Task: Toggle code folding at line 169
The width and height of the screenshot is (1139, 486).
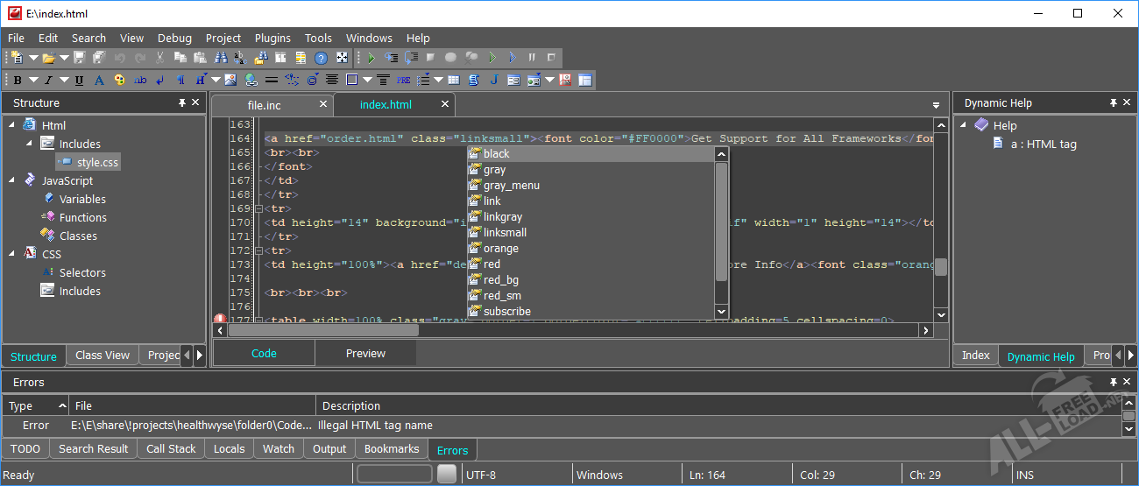Action: point(258,208)
